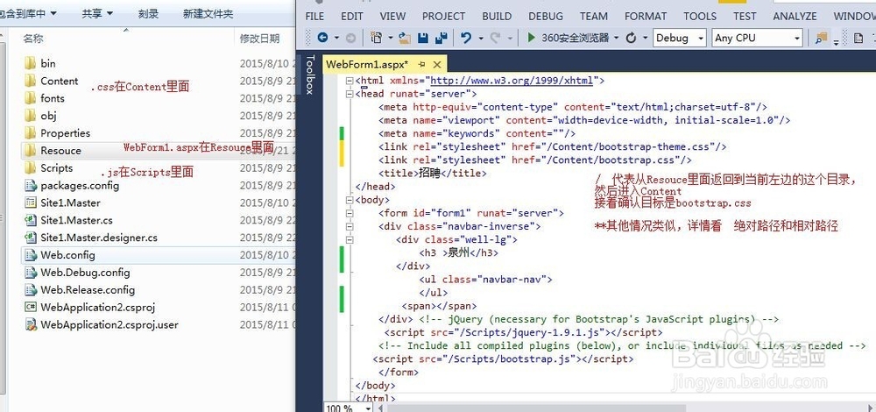This screenshot has height=412, width=876.
Task: Collapse the form1 outlining region
Action: point(350,213)
